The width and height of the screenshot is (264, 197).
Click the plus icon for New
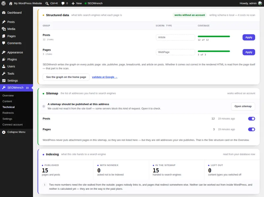pos(73,3)
